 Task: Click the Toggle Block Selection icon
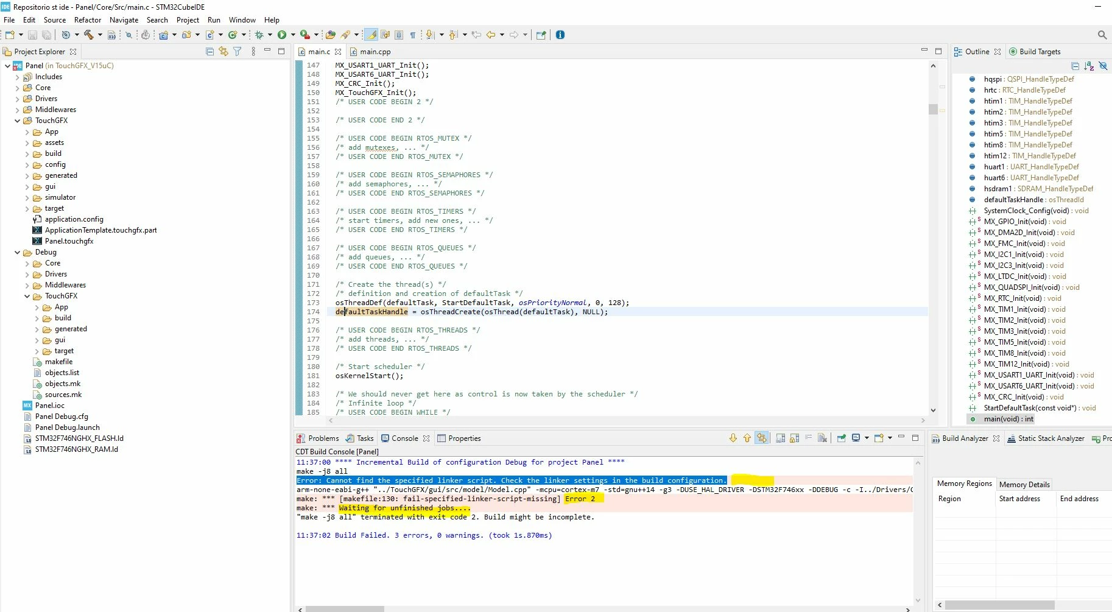399,35
